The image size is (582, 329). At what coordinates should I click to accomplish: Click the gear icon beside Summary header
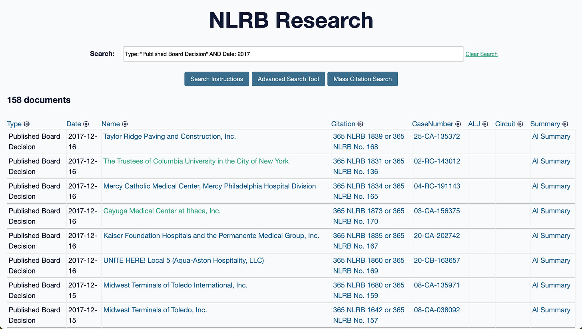[x=565, y=124]
